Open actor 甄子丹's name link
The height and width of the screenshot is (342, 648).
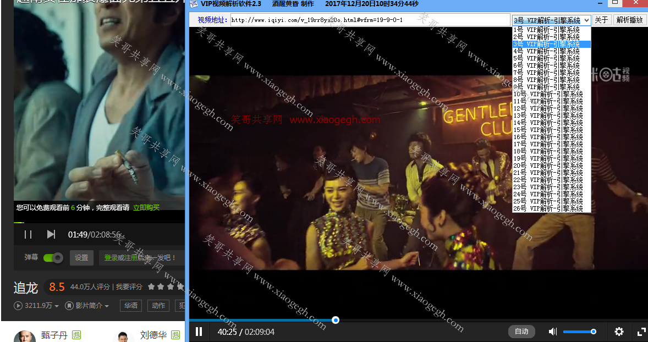coord(54,334)
